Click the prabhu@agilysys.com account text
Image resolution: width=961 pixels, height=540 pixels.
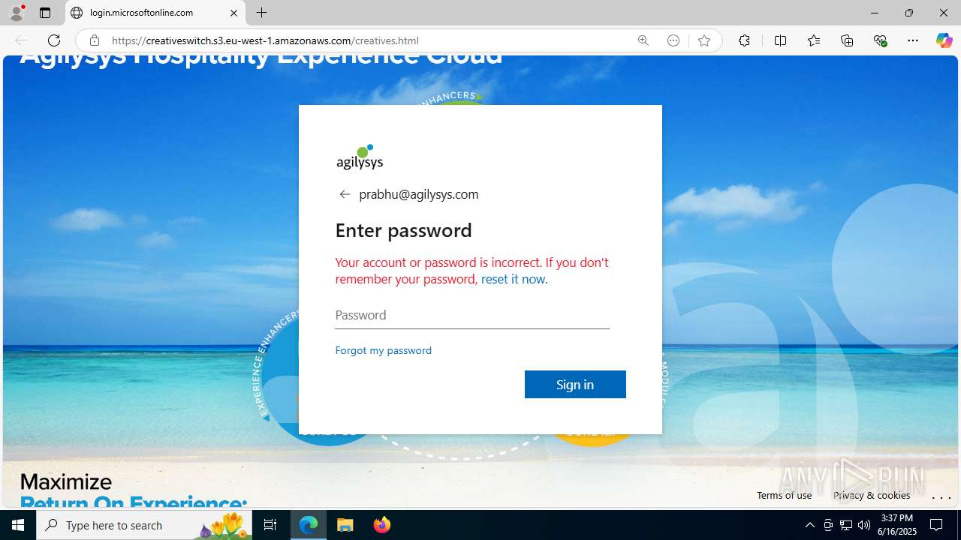(x=418, y=194)
